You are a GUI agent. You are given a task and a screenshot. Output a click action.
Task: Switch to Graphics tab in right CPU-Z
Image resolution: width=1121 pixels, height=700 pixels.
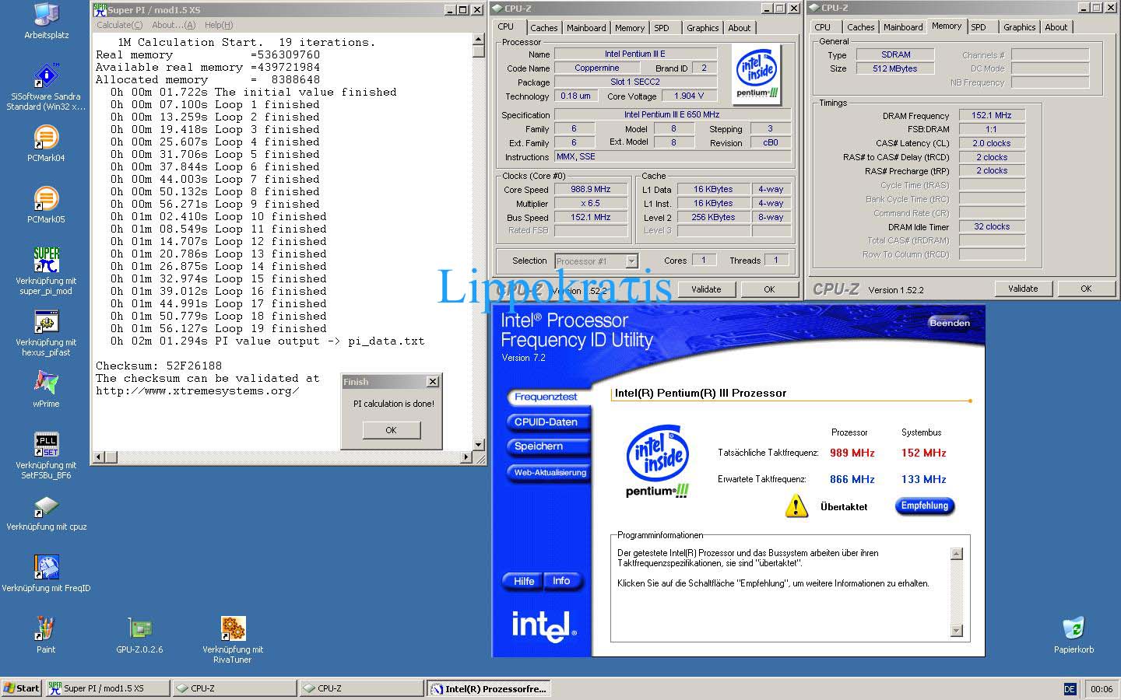point(1019,27)
